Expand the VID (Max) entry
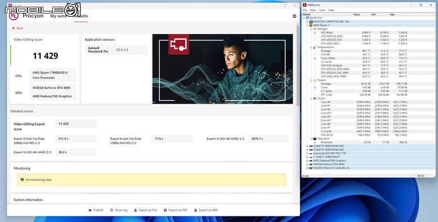Screen dimensions: 438x222 (315, 33)
